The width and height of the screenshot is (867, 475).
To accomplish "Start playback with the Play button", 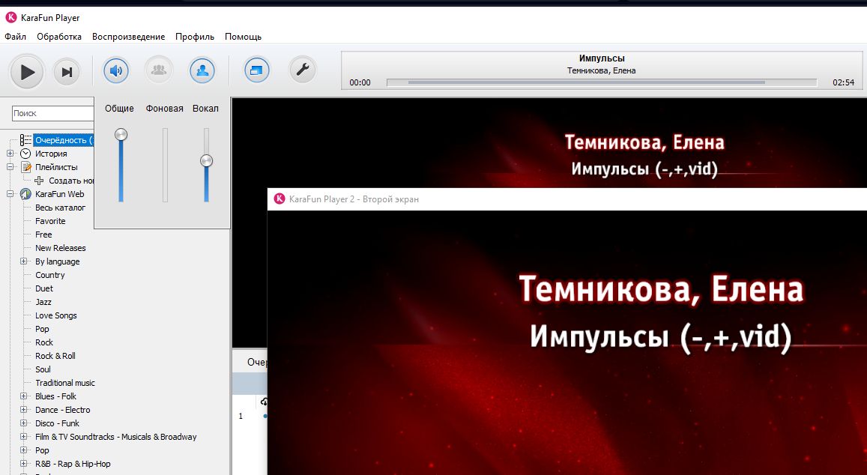I will 26,72.
